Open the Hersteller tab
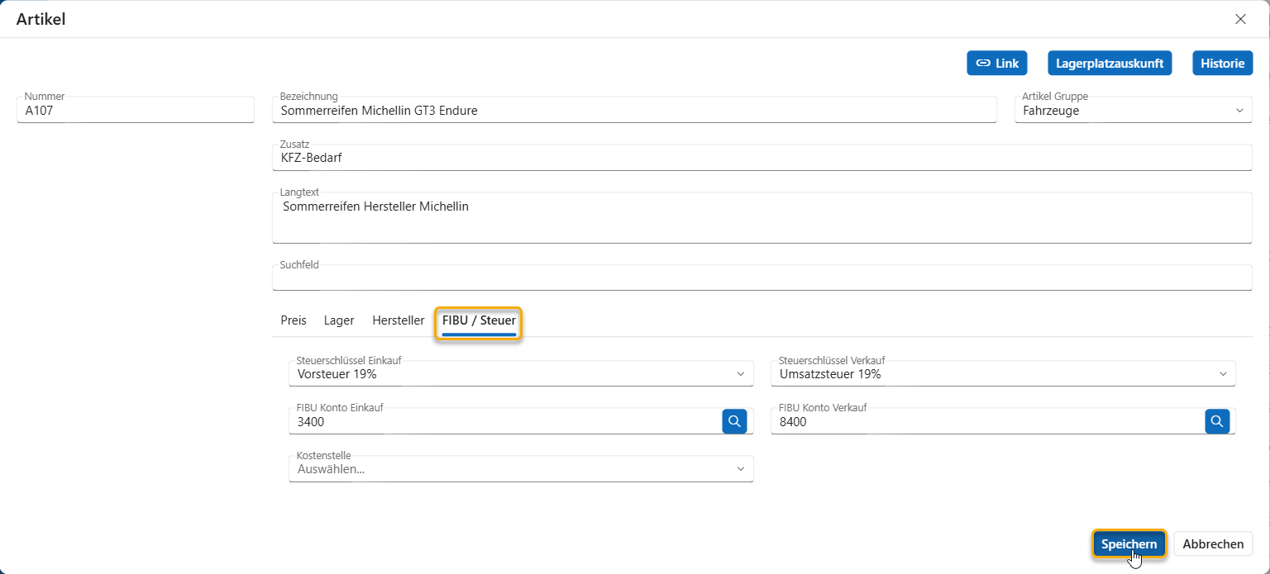Viewport: 1270px width, 574px height. [399, 320]
